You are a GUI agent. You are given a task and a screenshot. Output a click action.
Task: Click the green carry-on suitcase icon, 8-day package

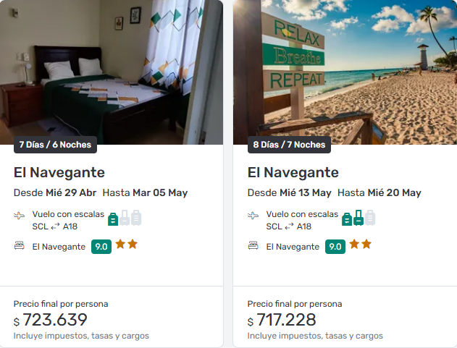(x=359, y=217)
